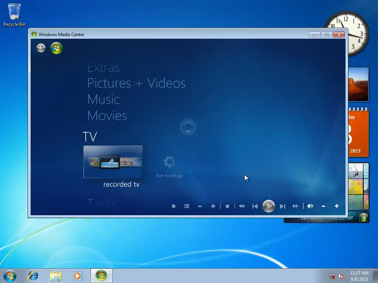
Task: Open the Windows Start menu orb
Action: coord(10,276)
